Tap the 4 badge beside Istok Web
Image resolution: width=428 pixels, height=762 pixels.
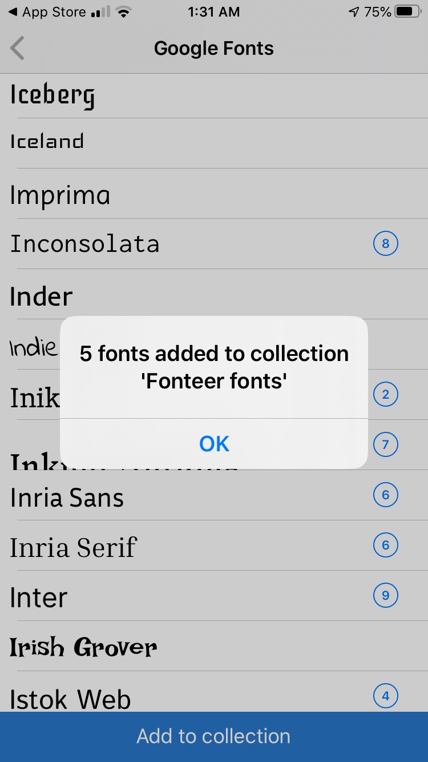tap(385, 696)
